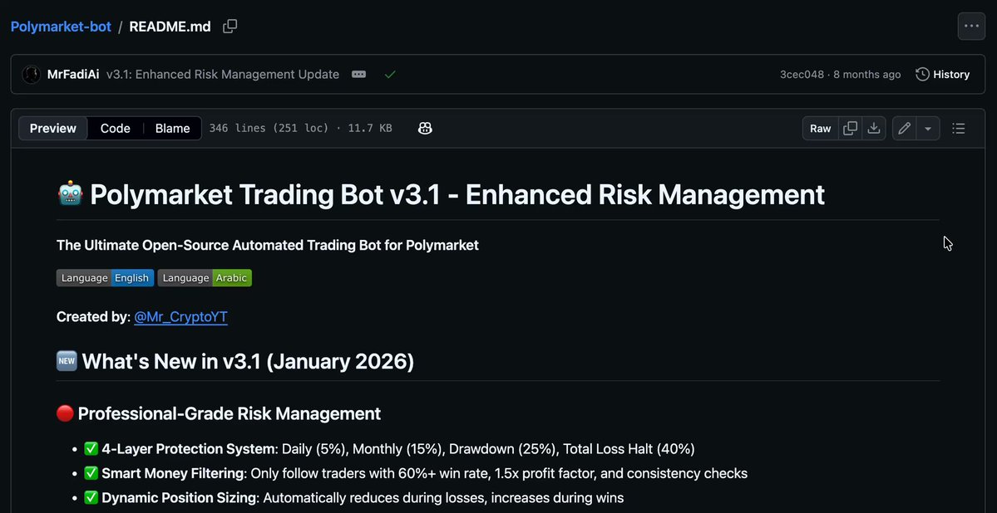Expand the commit message ellipsis

pos(358,74)
